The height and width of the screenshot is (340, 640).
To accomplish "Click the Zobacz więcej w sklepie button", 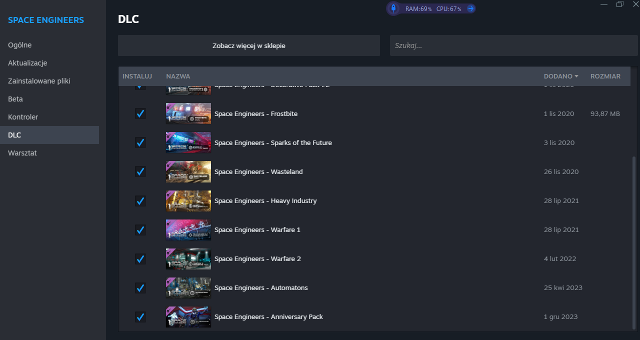I will (x=248, y=45).
